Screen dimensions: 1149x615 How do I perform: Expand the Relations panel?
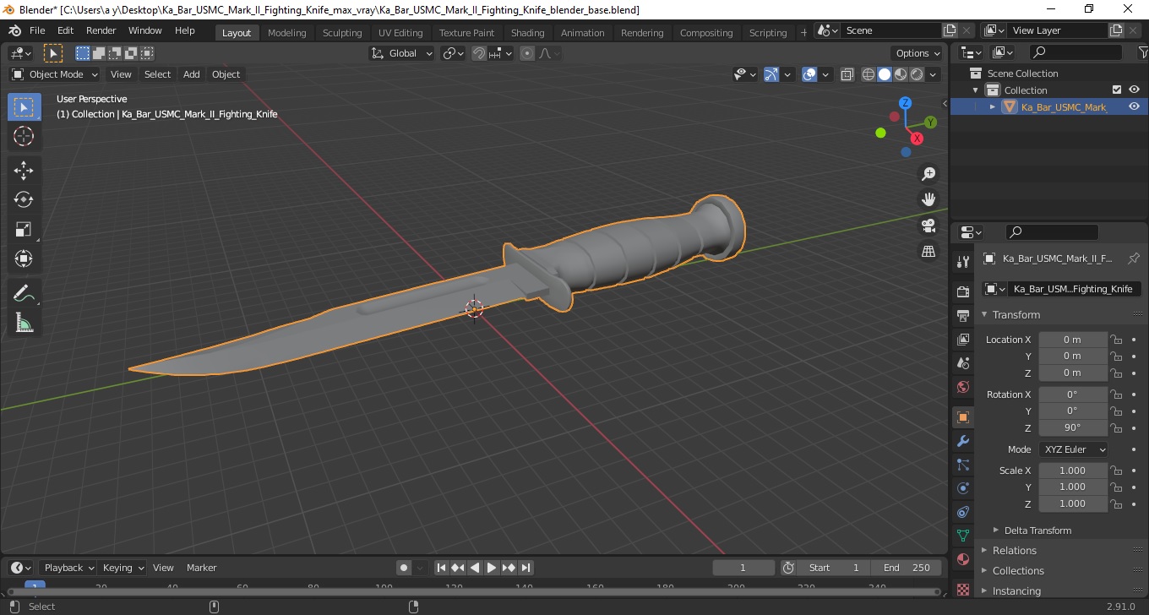pos(1014,551)
